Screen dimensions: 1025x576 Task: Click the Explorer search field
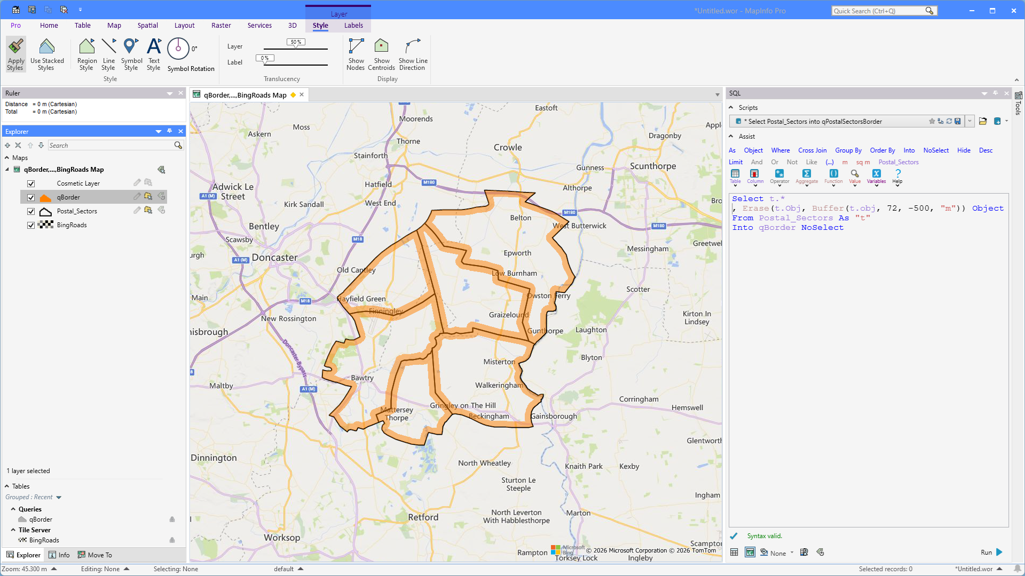coord(111,146)
